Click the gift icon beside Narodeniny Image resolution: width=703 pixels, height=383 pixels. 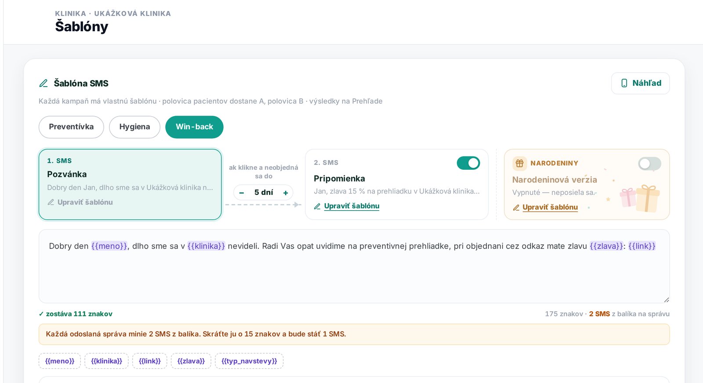[519, 163]
